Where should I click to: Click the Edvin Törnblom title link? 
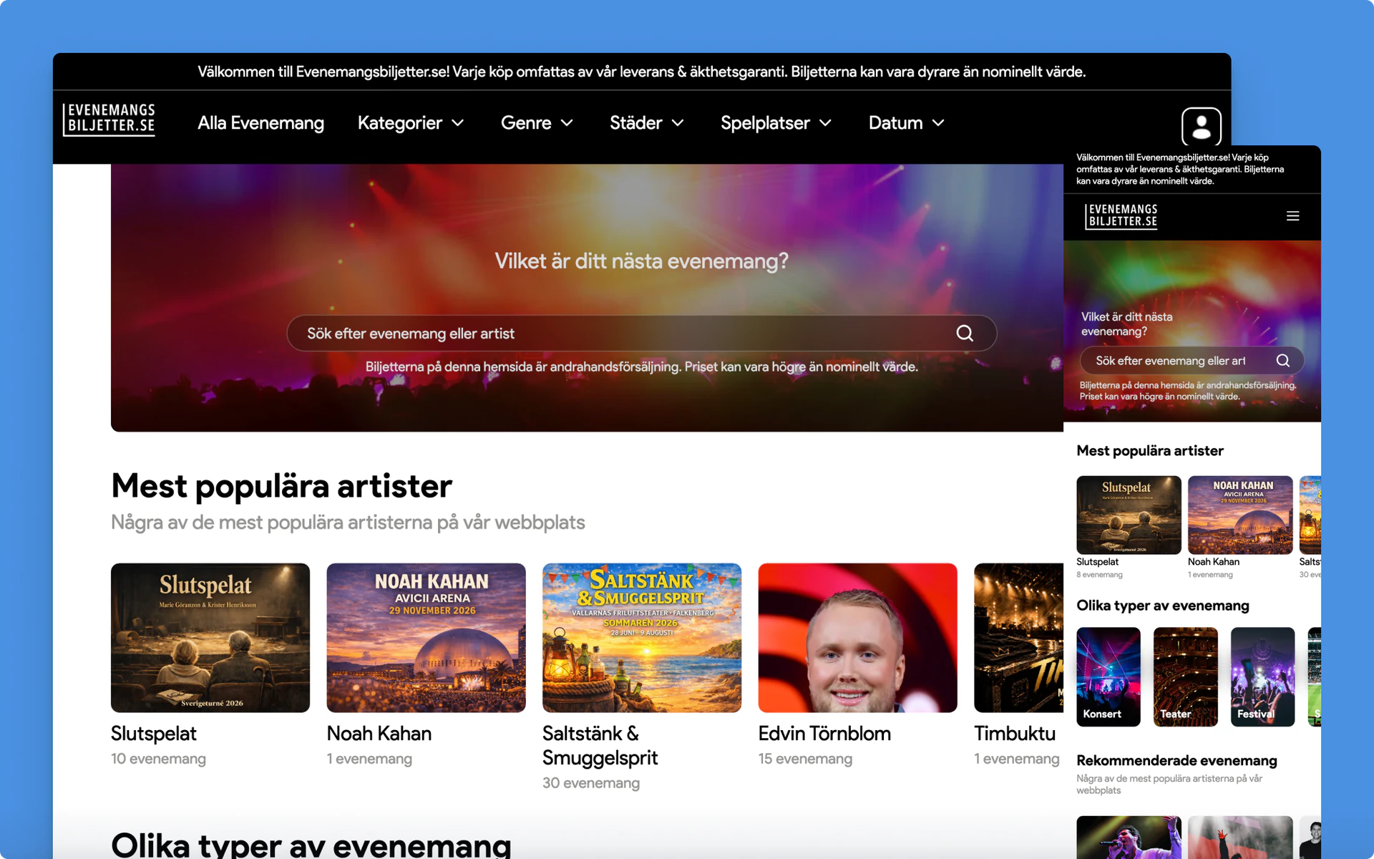point(824,734)
